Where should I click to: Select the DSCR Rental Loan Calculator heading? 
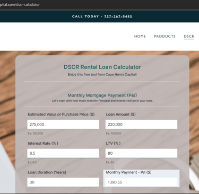coord(102,67)
